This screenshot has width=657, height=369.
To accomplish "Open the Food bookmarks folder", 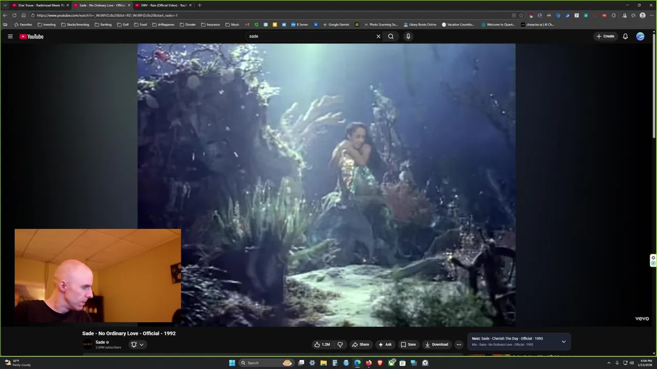I will (x=140, y=25).
